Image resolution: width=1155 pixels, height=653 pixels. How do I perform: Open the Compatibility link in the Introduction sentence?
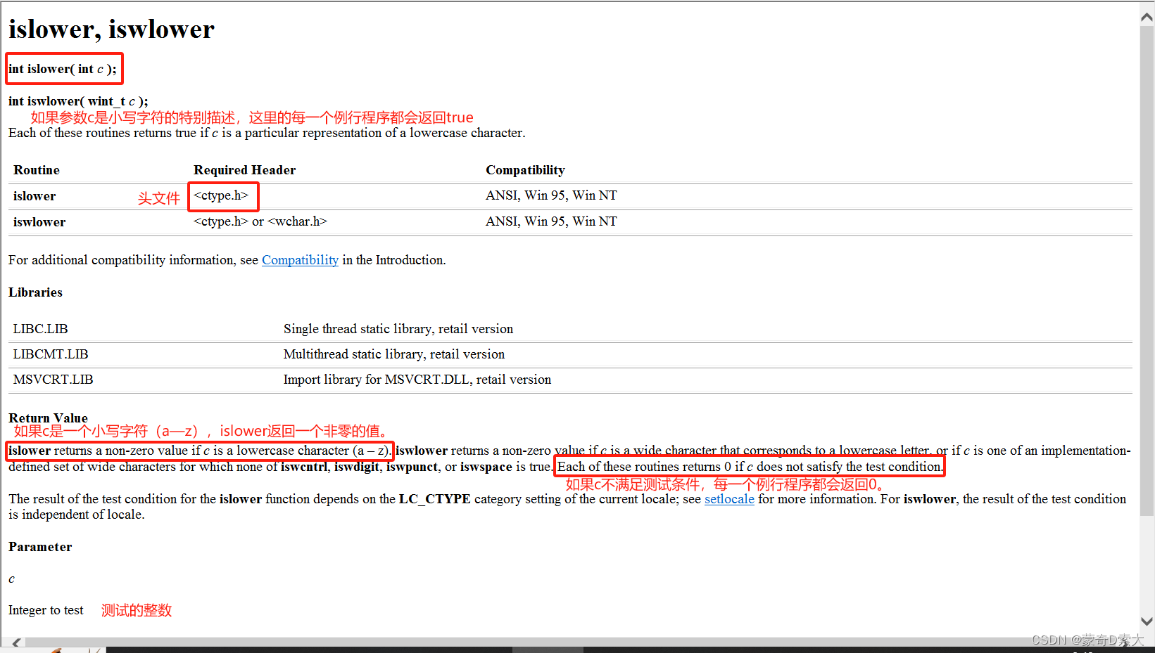coord(300,260)
